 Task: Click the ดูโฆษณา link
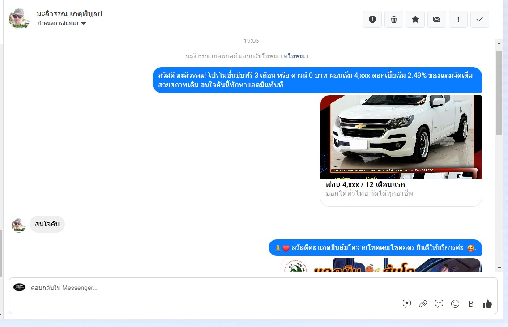pos(296,56)
